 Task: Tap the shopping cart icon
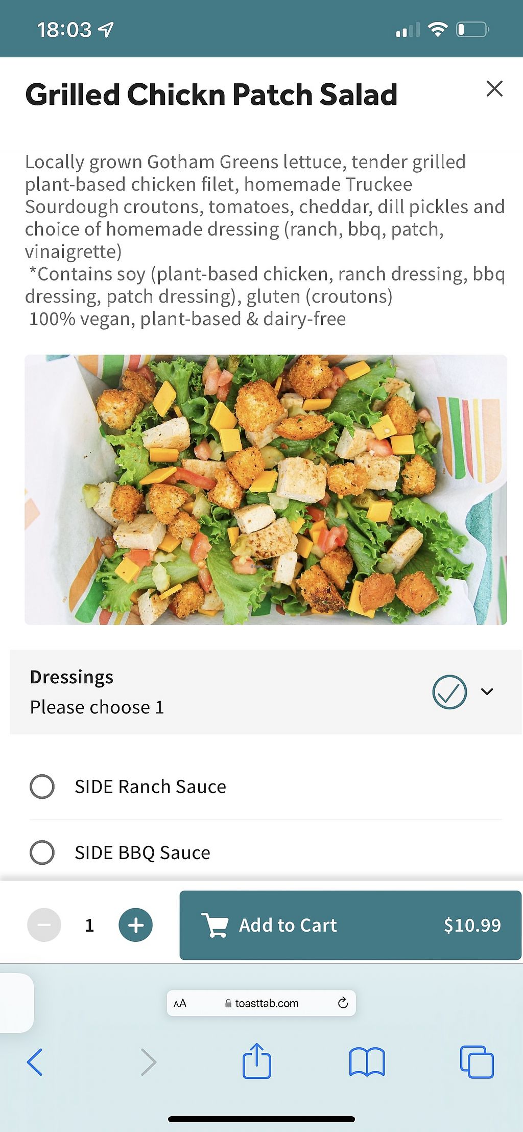215,925
